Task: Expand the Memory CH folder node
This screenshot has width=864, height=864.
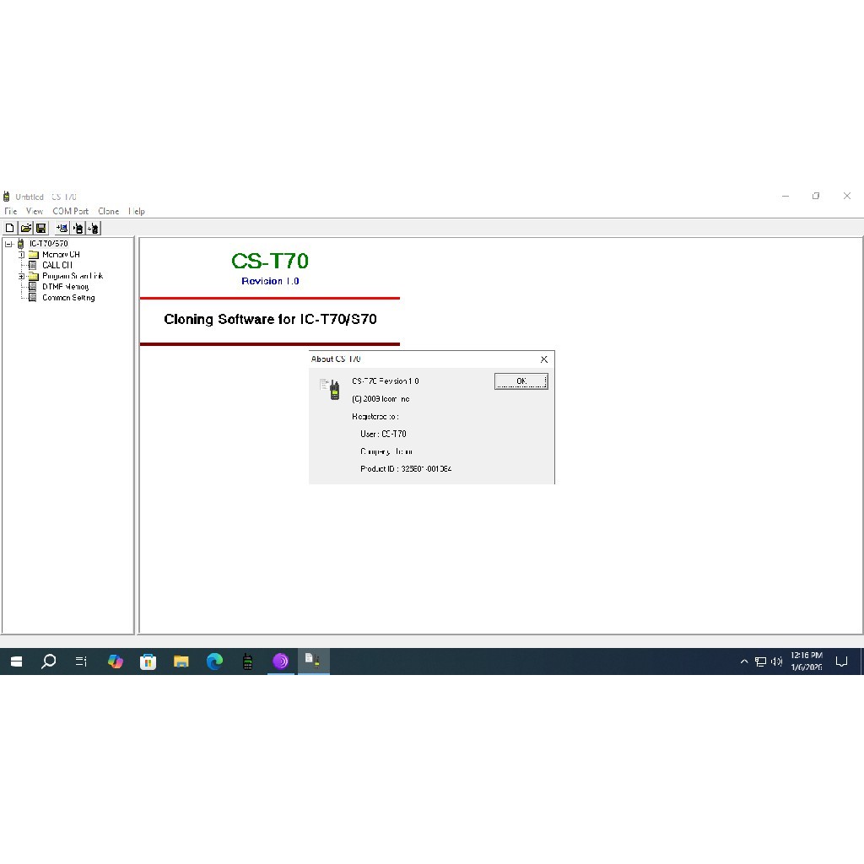Action: point(22,254)
